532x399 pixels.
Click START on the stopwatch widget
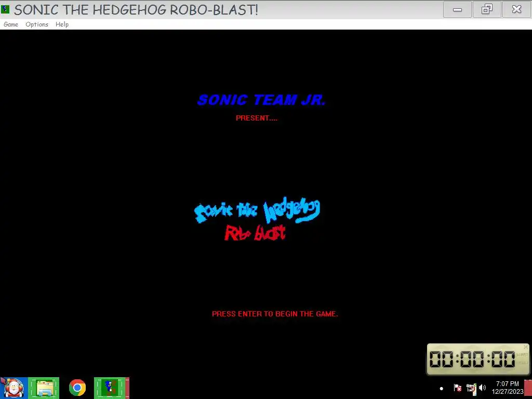click(x=522, y=354)
